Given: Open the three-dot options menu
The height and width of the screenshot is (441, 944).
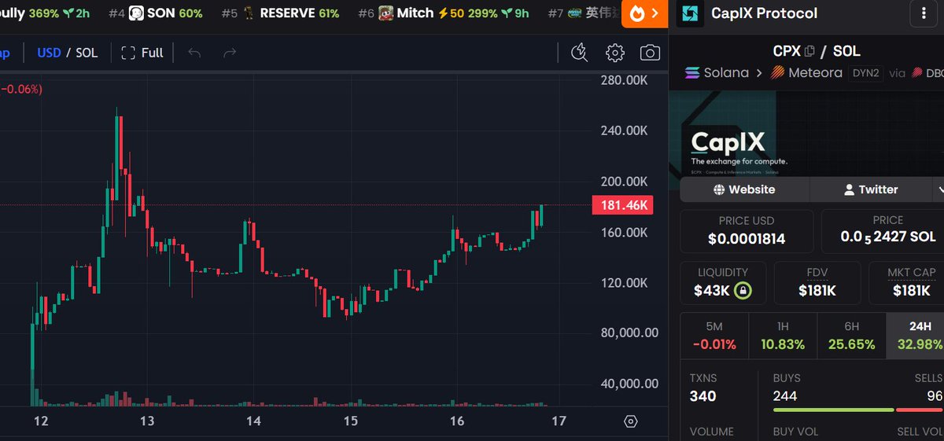Looking at the screenshot, I should pos(924,13).
